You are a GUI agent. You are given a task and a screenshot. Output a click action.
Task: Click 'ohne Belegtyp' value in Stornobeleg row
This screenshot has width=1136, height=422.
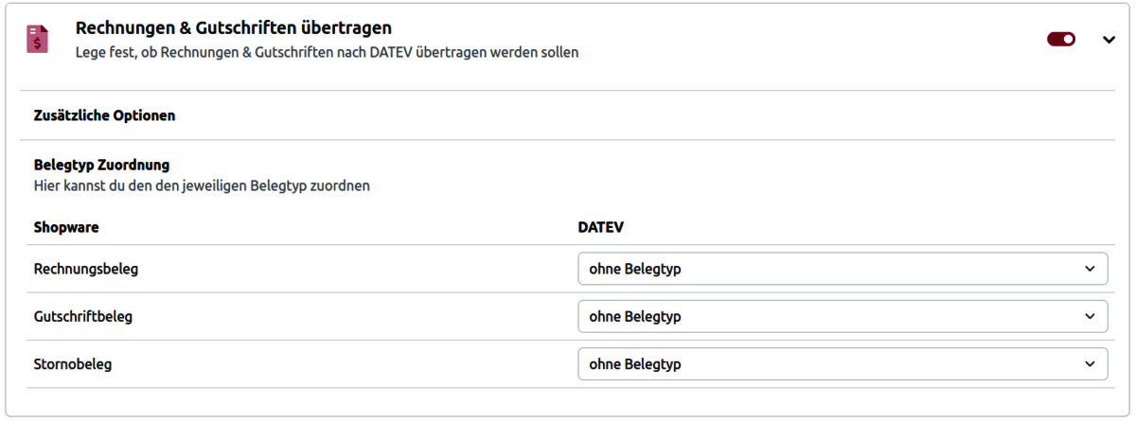tap(635, 363)
